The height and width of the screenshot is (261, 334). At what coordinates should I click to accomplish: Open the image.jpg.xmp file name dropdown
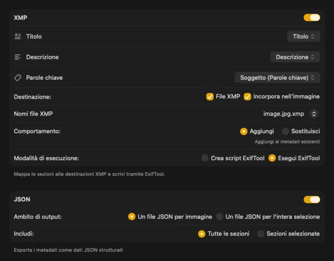click(314, 114)
